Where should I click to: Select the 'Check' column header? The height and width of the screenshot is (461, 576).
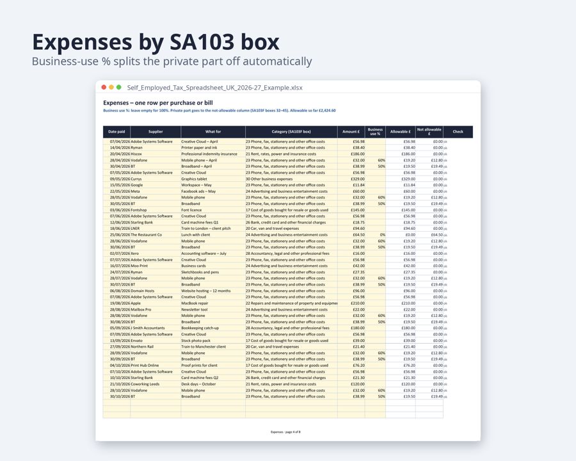tap(458, 132)
